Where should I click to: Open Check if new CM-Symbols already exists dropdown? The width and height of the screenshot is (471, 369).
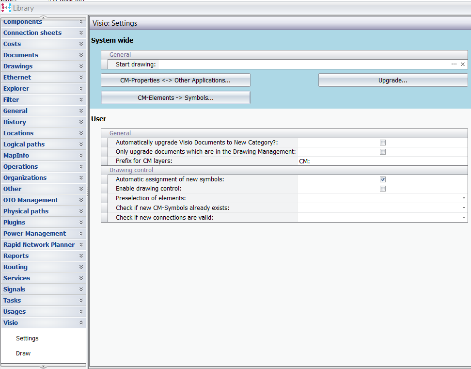(x=464, y=208)
